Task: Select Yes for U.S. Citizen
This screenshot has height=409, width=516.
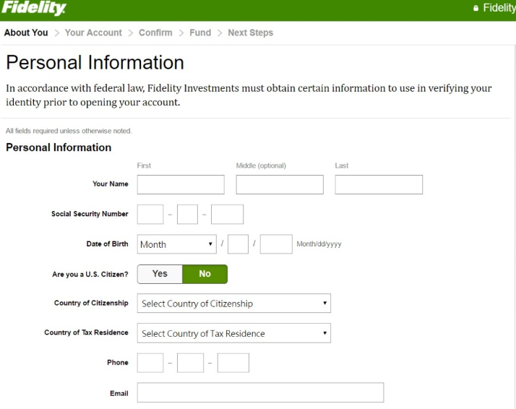Action: [160, 274]
